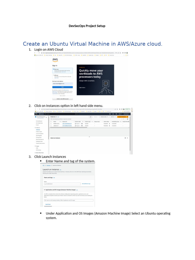This screenshot has width=195, height=260.
Task: Open Launch Templates in EC2 sidebar
Action: (40, 134)
